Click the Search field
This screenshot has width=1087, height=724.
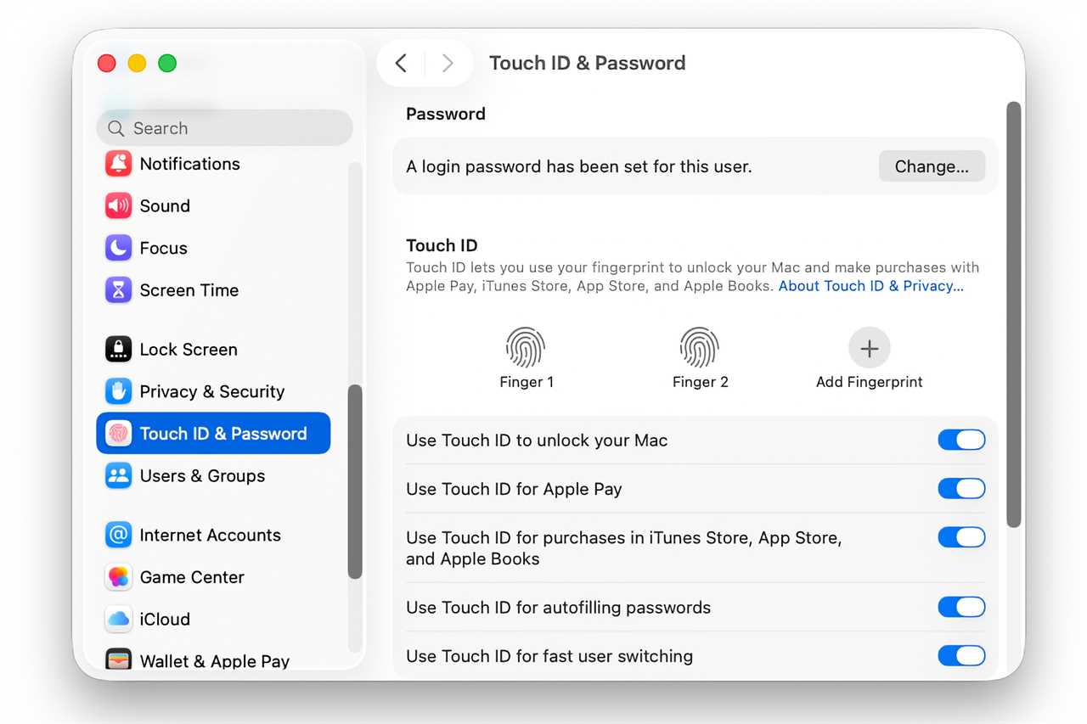pyautogui.click(x=224, y=127)
